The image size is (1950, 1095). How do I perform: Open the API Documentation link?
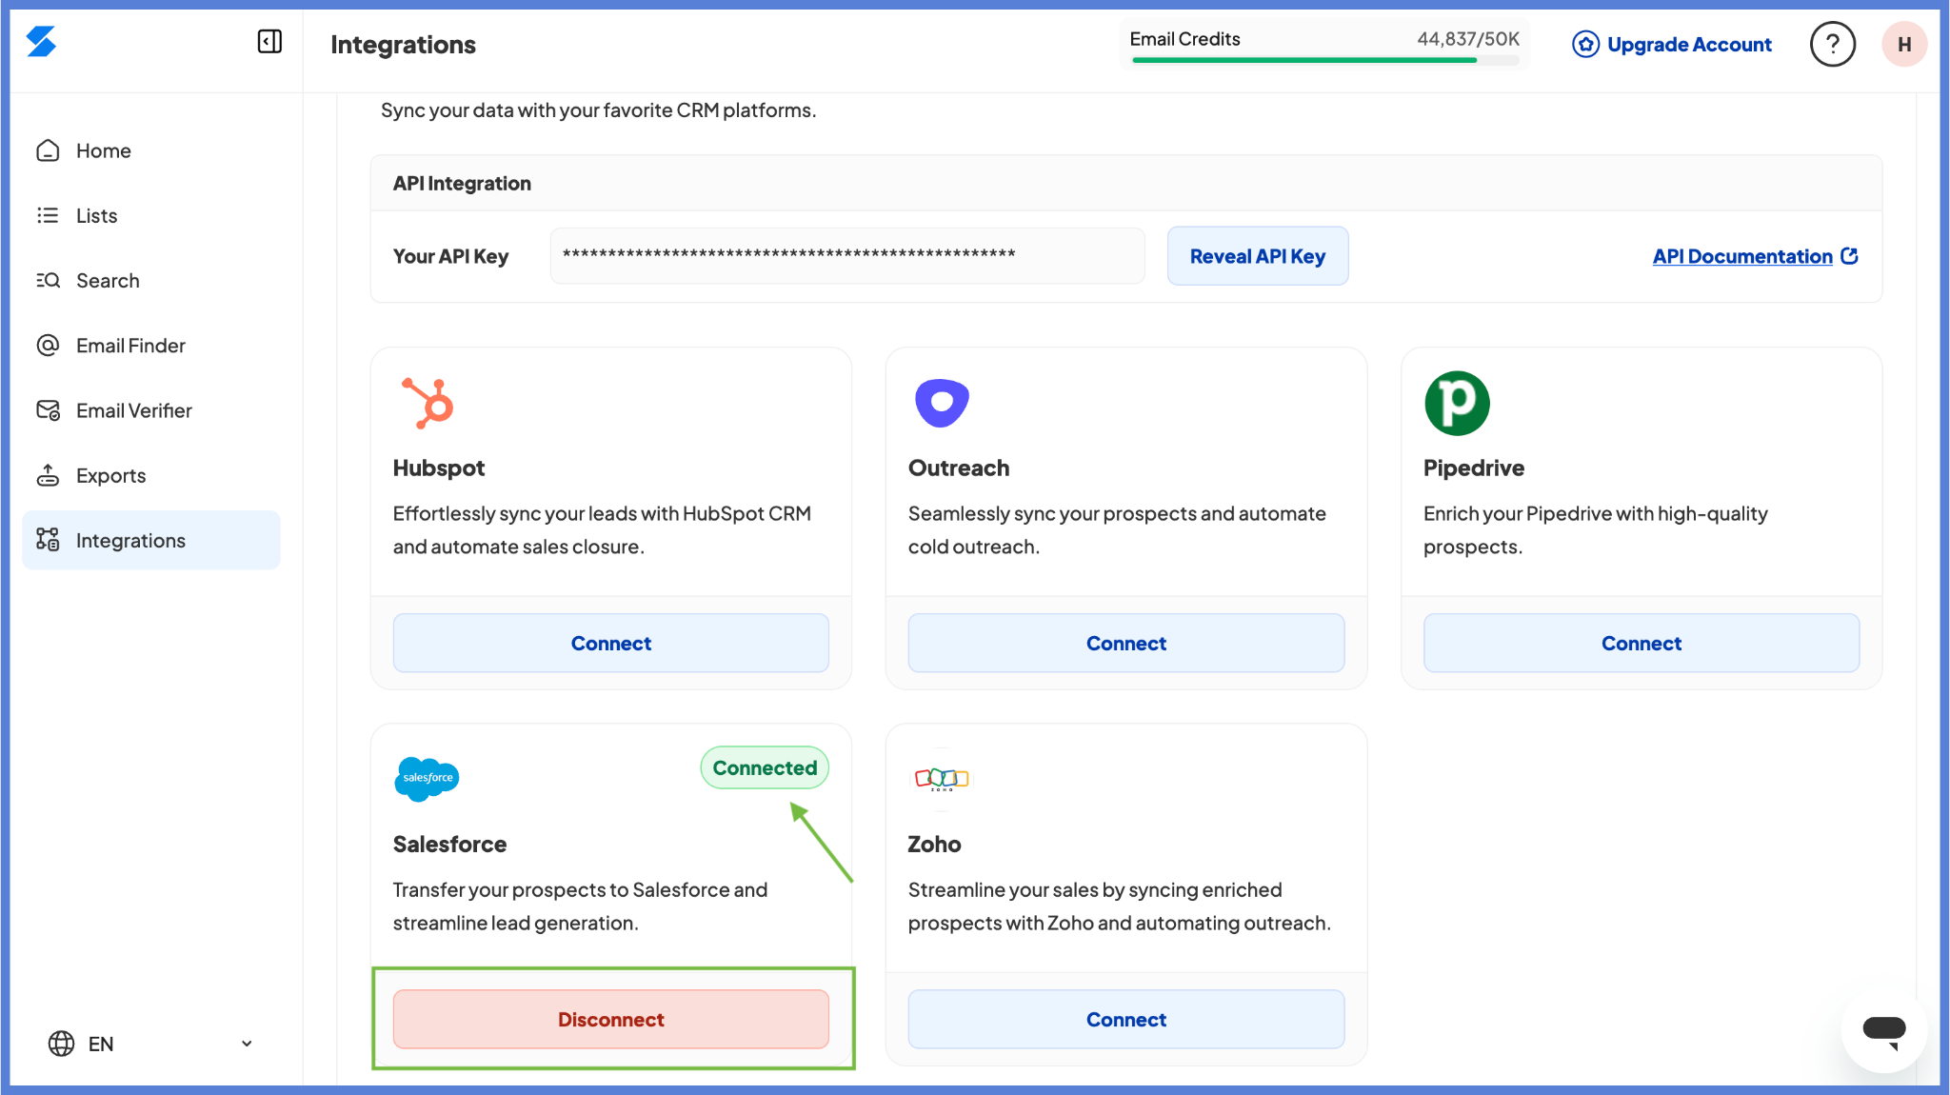[x=1742, y=255]
